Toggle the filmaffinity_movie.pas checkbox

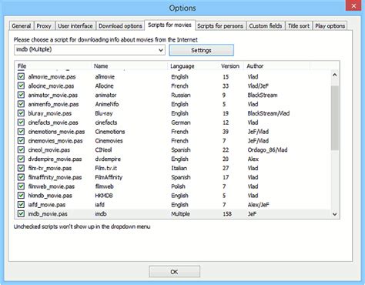point(21,177)
